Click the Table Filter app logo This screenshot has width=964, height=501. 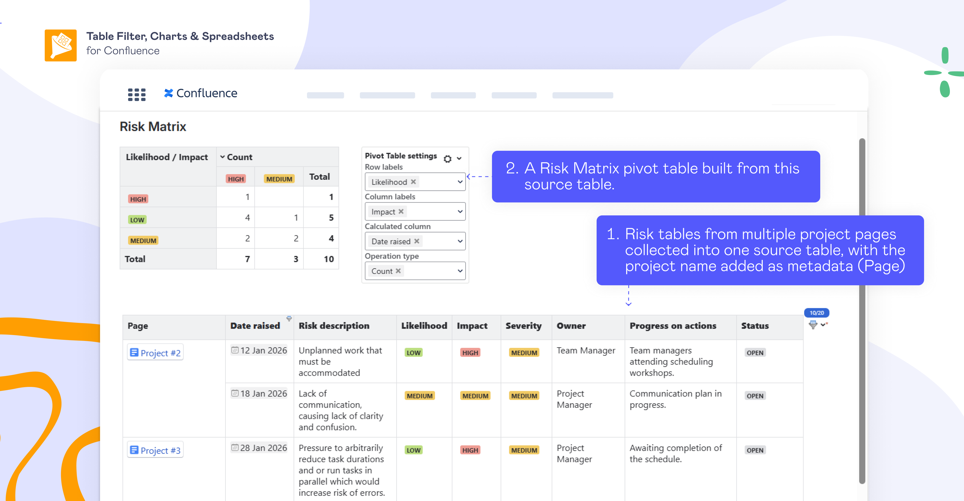(x=61, y=45)
